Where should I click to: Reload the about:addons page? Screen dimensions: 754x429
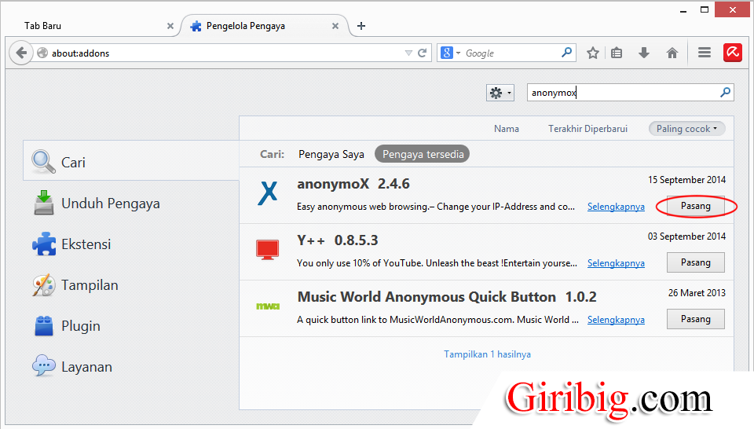[423, 53]
